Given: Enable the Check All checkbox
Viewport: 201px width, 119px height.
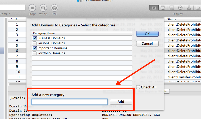Looking at the screenshot, I should (138, 87).
